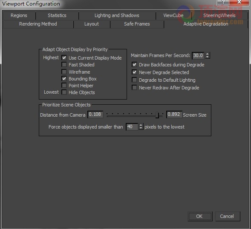Decrease Maintain Frames Per Second spinner
The image size is (251, 229).
tap(208, 57)
